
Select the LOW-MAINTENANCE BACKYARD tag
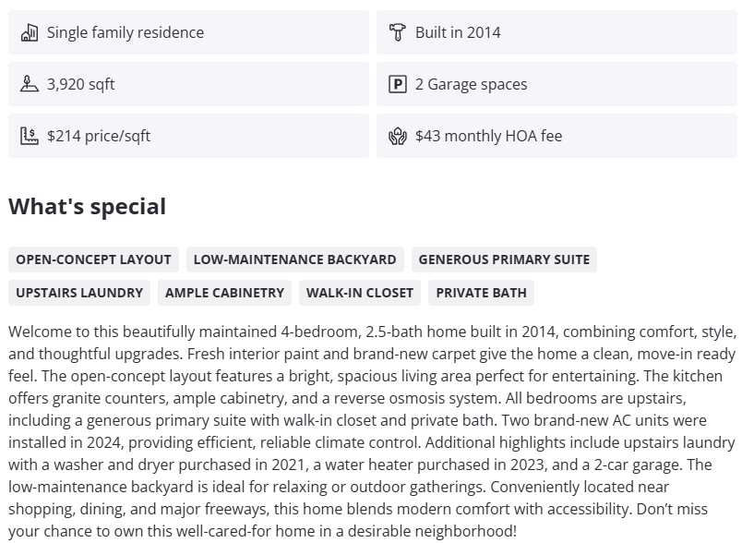[x=294, y=259]
